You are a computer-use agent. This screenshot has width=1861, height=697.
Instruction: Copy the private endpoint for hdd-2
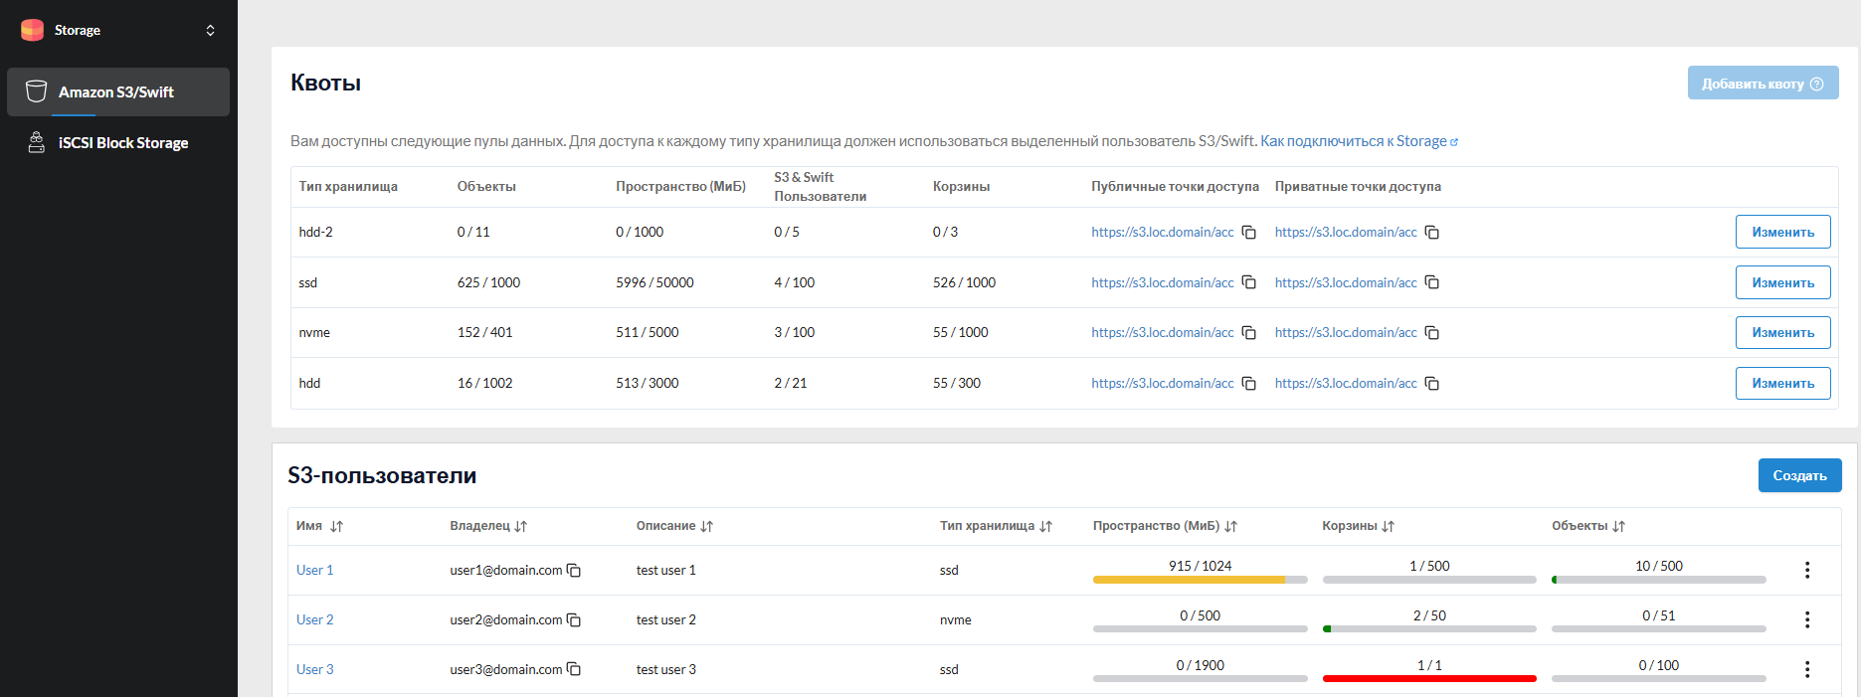(x=1432, y=233)
